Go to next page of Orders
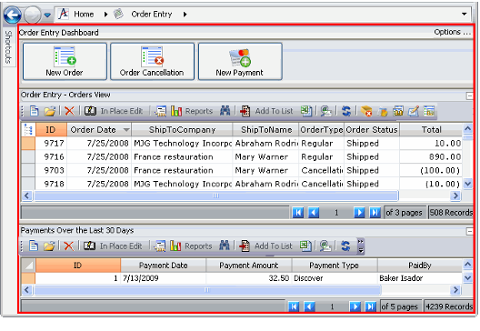Viewport: 480px width, 331px height. [359, 212]
